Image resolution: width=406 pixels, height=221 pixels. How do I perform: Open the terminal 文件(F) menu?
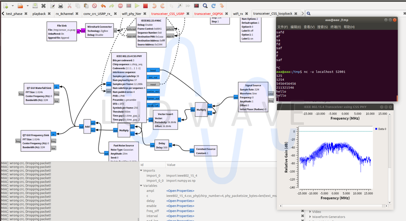(x=282, y=27)
